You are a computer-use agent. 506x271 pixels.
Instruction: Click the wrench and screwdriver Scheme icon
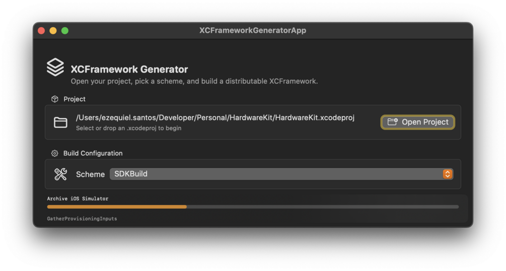click(x=60, y=174)
